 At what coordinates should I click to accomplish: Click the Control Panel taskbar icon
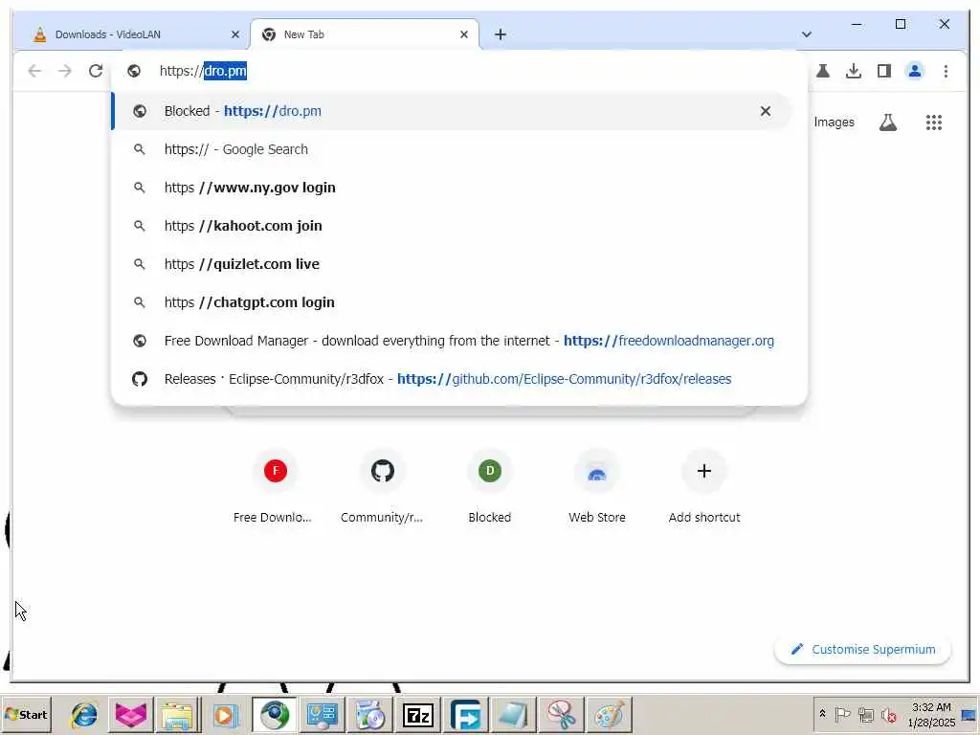coord(322,714)
